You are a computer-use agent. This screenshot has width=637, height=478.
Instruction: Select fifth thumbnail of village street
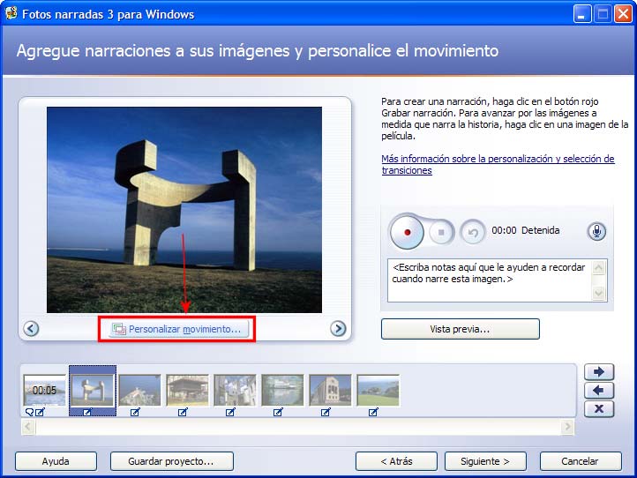235,391
